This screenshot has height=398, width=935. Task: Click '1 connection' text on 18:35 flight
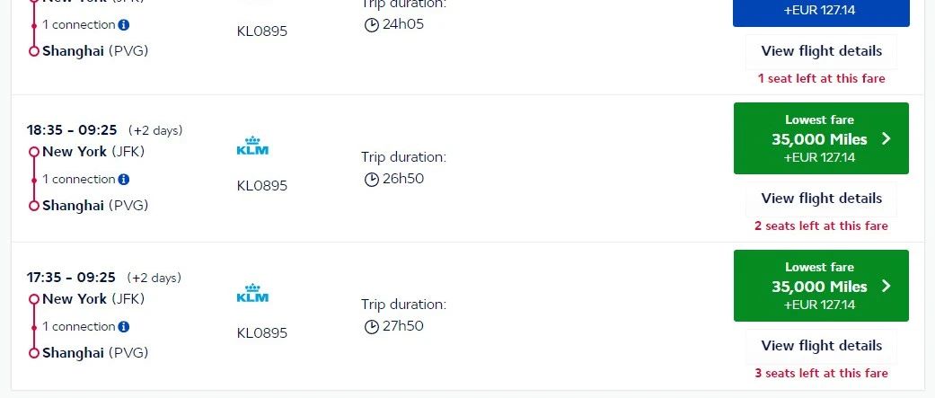click(x=79, y=180)
